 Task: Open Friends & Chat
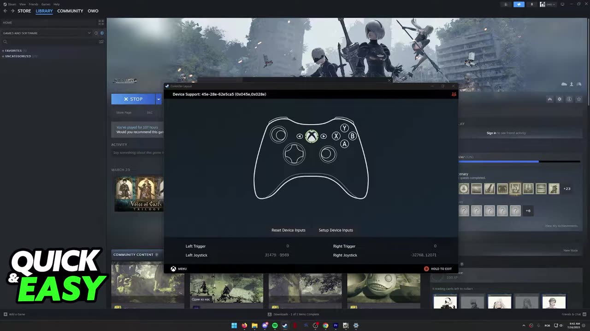[x=573, y=314]
